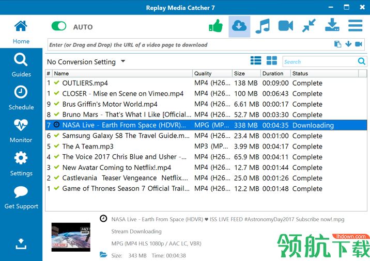
Task: Click the NASA Live preview thumbnail
Action: click(x=71, y=237)
